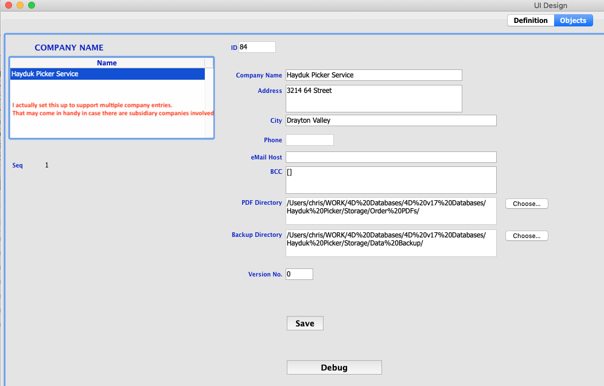Image resolution: width=604 pixels, height=386 pixels.
Task: Edit the Company Name input field
Action: [x=373, y=75]
